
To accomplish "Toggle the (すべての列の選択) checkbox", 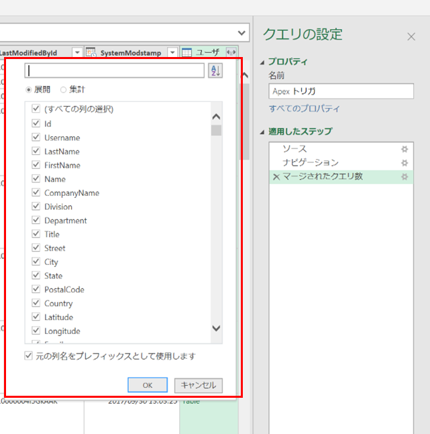I will pyautogui.click(x=36, y=109).
